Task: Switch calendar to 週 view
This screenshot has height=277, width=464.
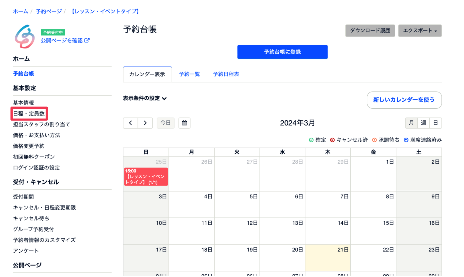Action: click(x=423, y=123)
